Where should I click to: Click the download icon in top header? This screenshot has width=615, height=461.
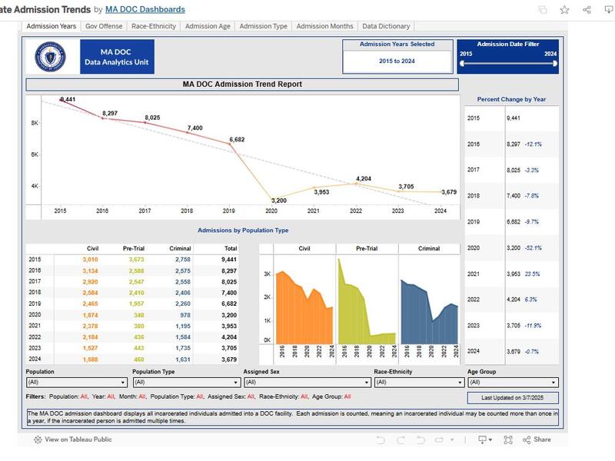tap(609, 9)
